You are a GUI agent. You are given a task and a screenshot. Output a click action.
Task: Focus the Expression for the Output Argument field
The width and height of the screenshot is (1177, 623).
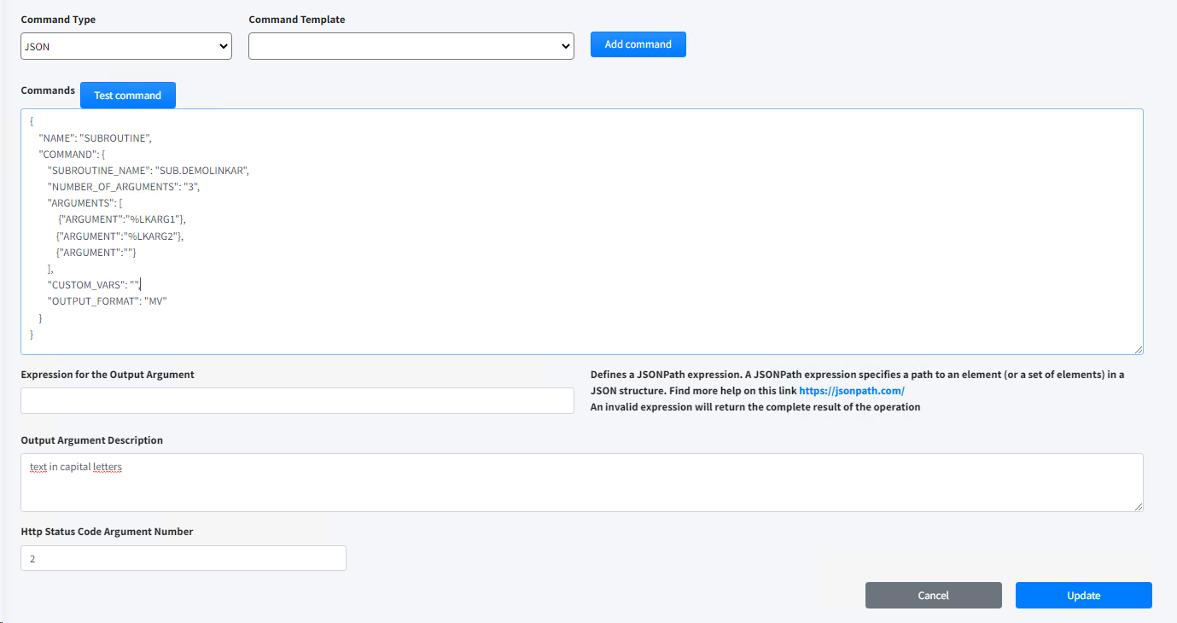tap(297, 401)
